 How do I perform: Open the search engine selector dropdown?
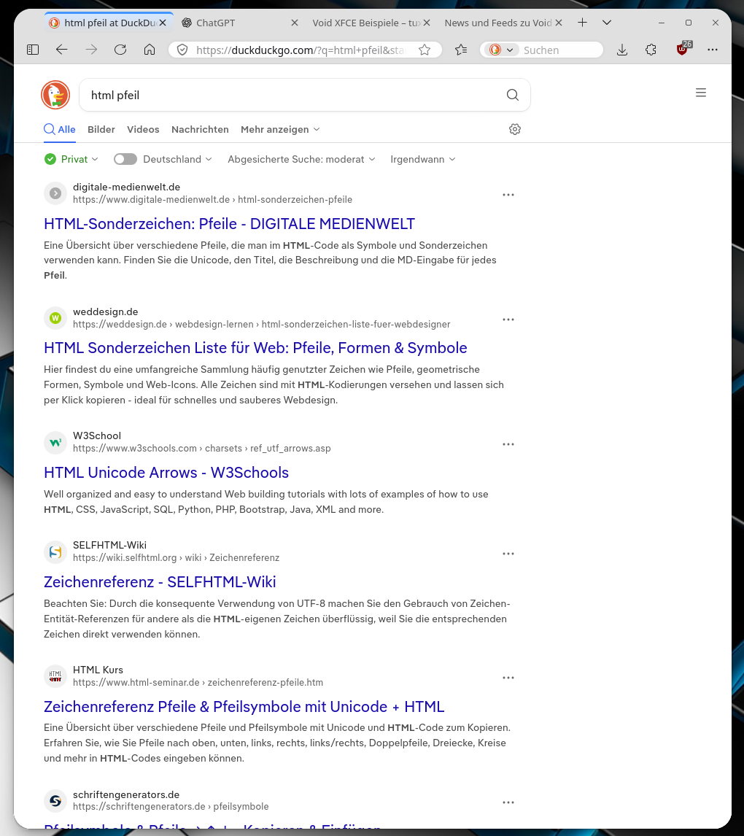pyautogui.click(x=501, y=50)
